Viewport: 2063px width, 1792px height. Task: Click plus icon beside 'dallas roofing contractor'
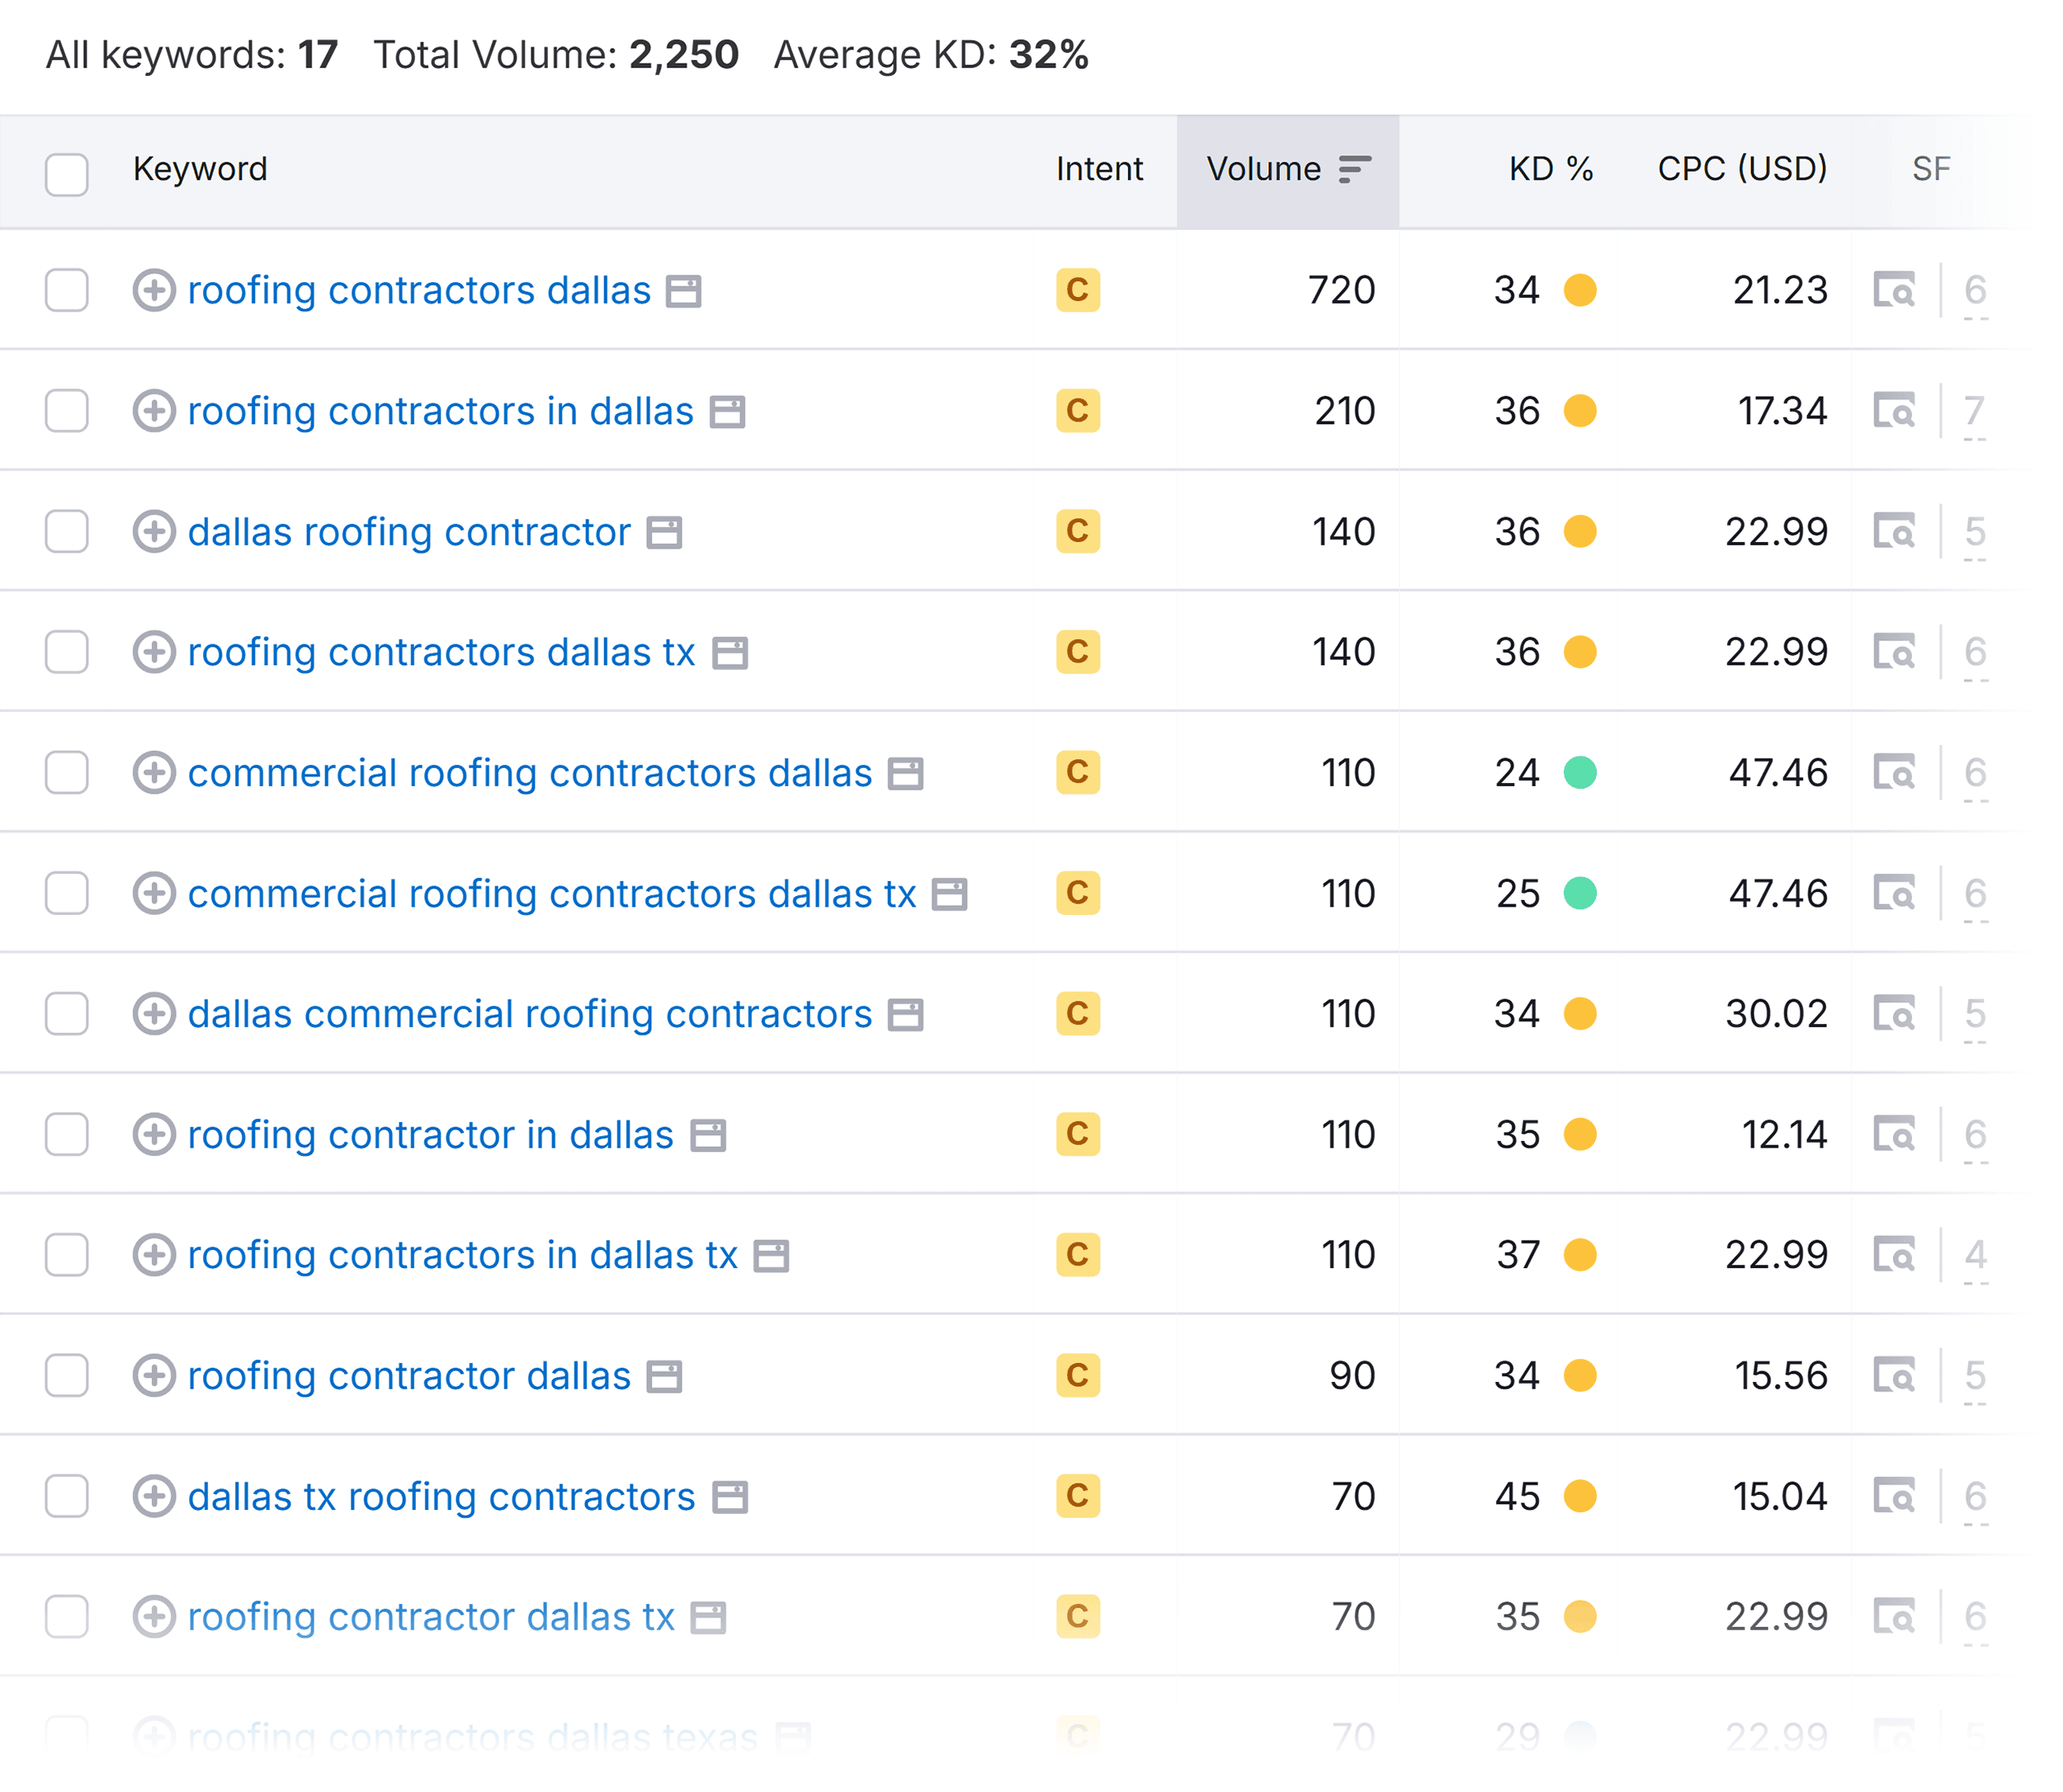coord(154,531)
